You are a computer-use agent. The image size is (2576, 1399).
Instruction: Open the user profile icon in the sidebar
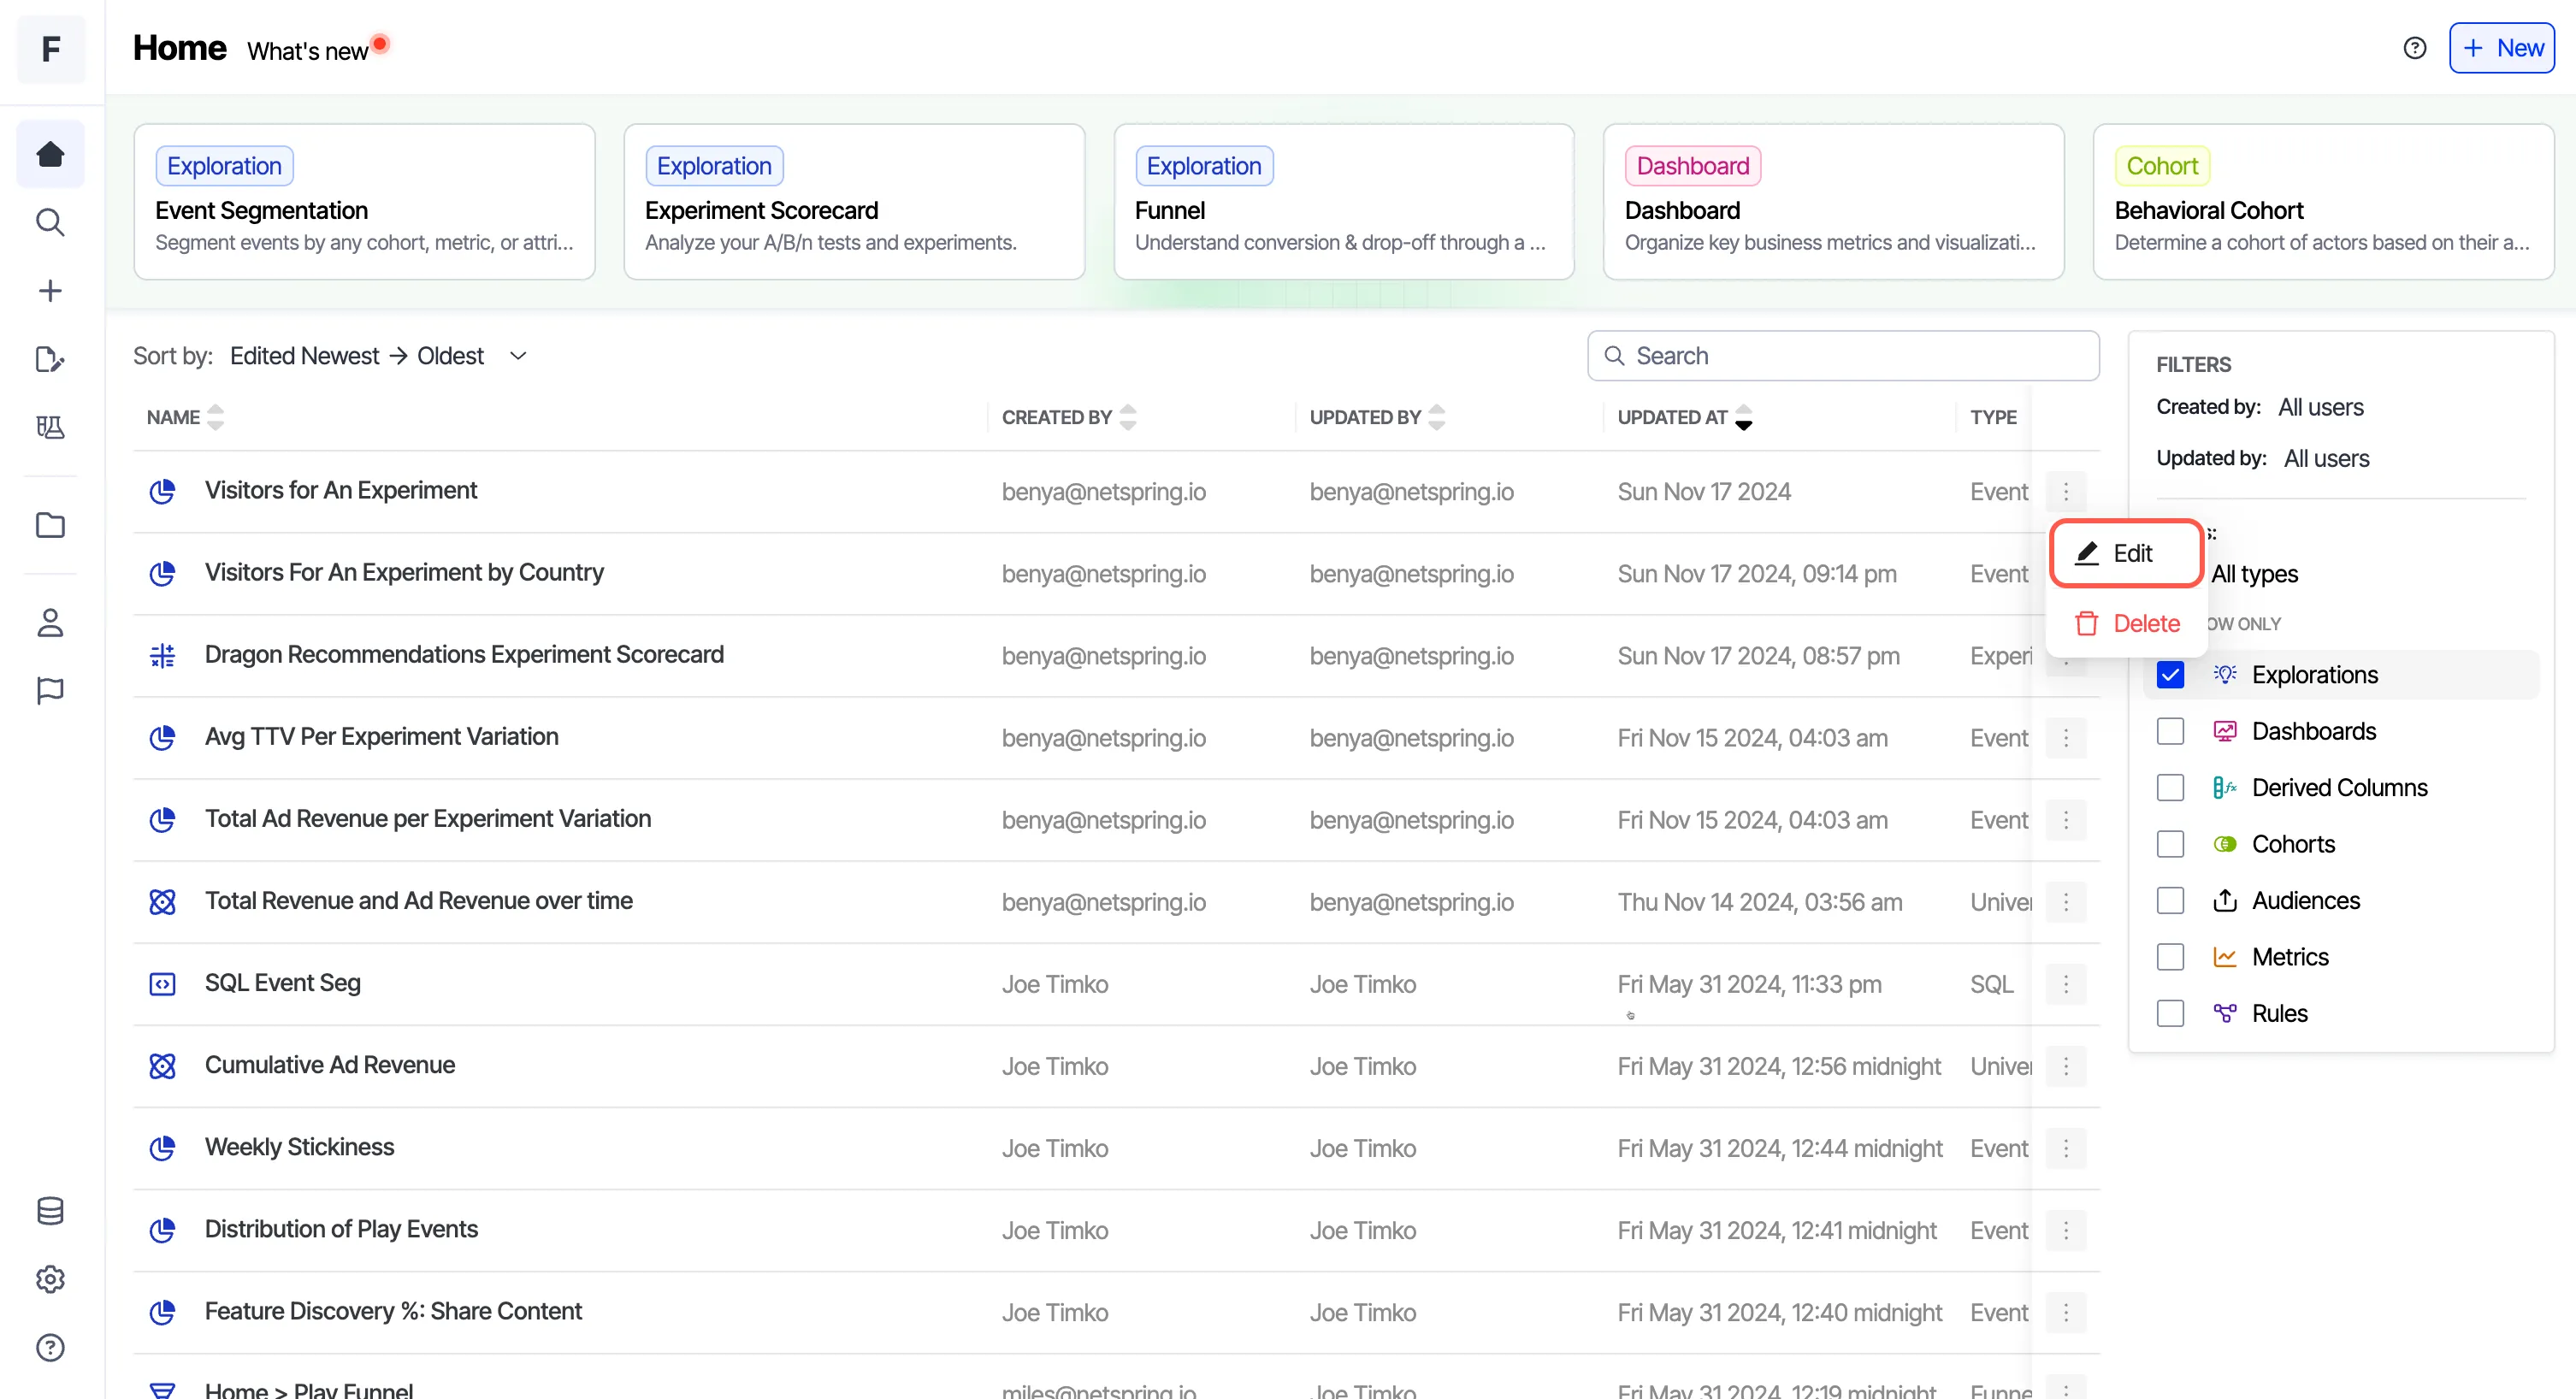pyautogui.click(x=50, y=623)
